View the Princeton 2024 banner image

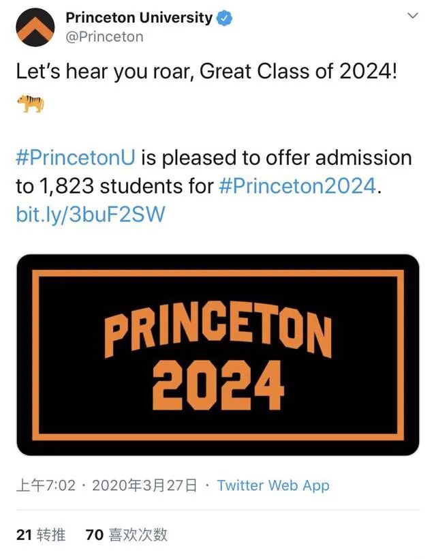coord(217,354)
